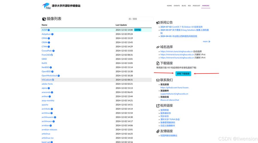Click support@tuna.tsinghua.edu.cn email link

point(174,94)
